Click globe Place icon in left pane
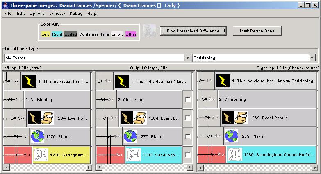321x174 pixels. (x=38, y=136)
